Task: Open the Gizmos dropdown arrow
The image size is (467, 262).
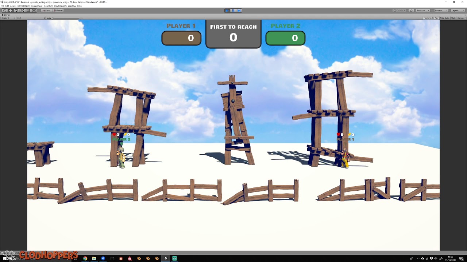Action: 464,18
